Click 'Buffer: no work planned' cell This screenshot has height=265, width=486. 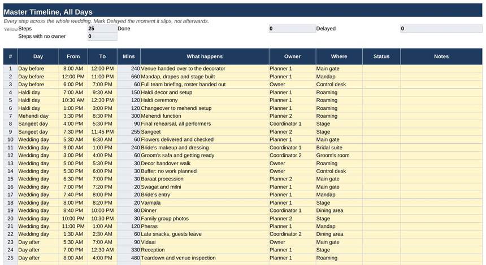coord(205,171)
